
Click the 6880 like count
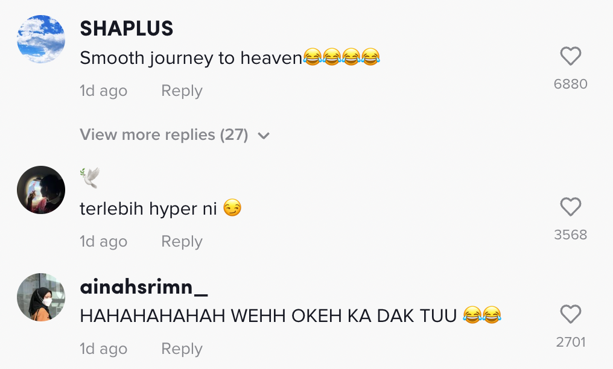pyautogui.click(x=570, y=84)
